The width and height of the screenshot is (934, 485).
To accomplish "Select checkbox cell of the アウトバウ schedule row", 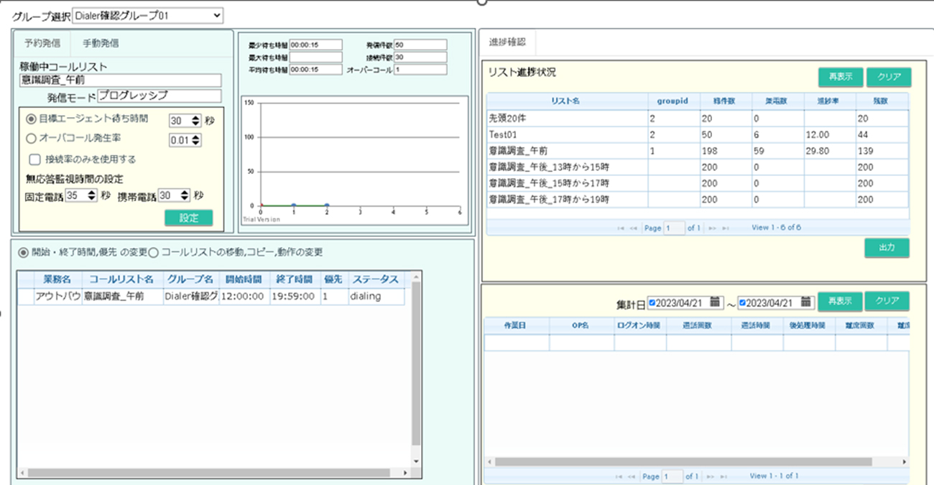I will (25, 296).
